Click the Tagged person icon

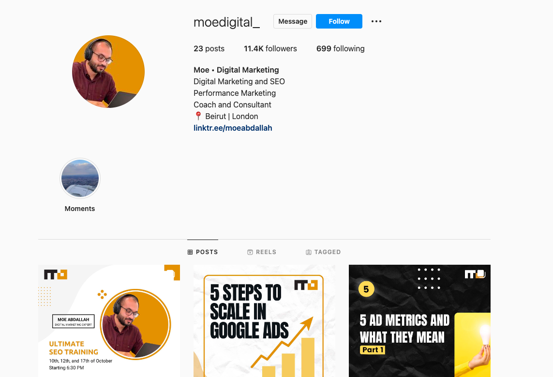tap(309, 252)
